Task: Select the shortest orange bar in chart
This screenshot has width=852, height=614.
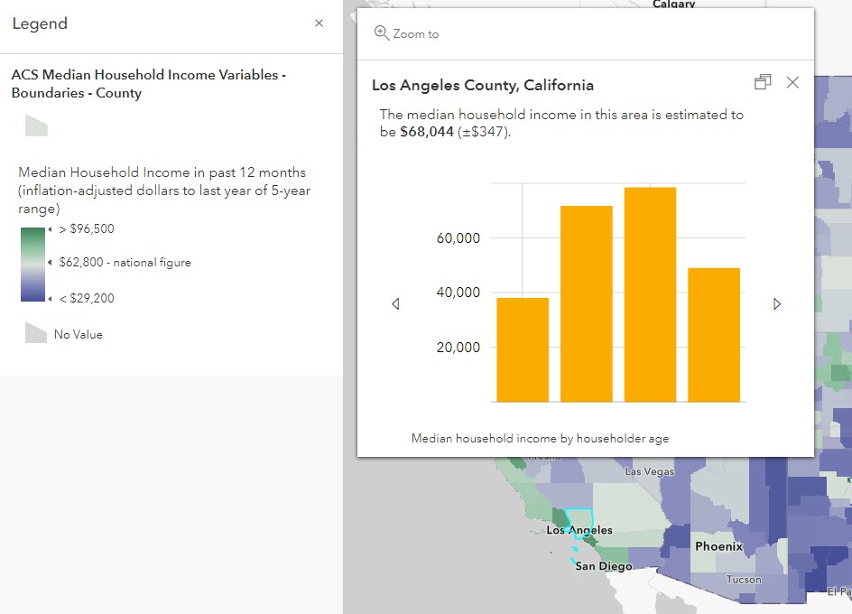Action: pyautogui.click(x=523, y=349)
